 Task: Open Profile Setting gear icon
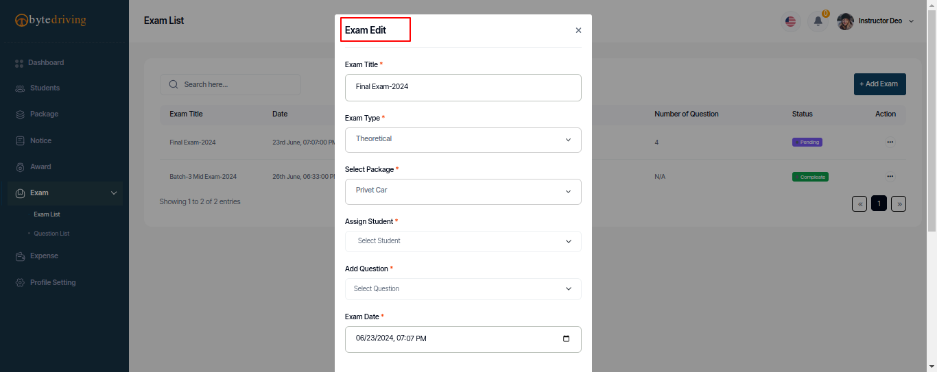(x=20, y=283)
